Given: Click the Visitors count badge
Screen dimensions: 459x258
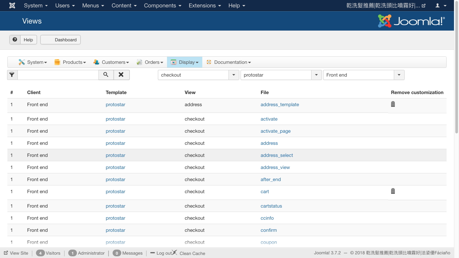Looking at the screenshot, I should [x=40, y=253].
